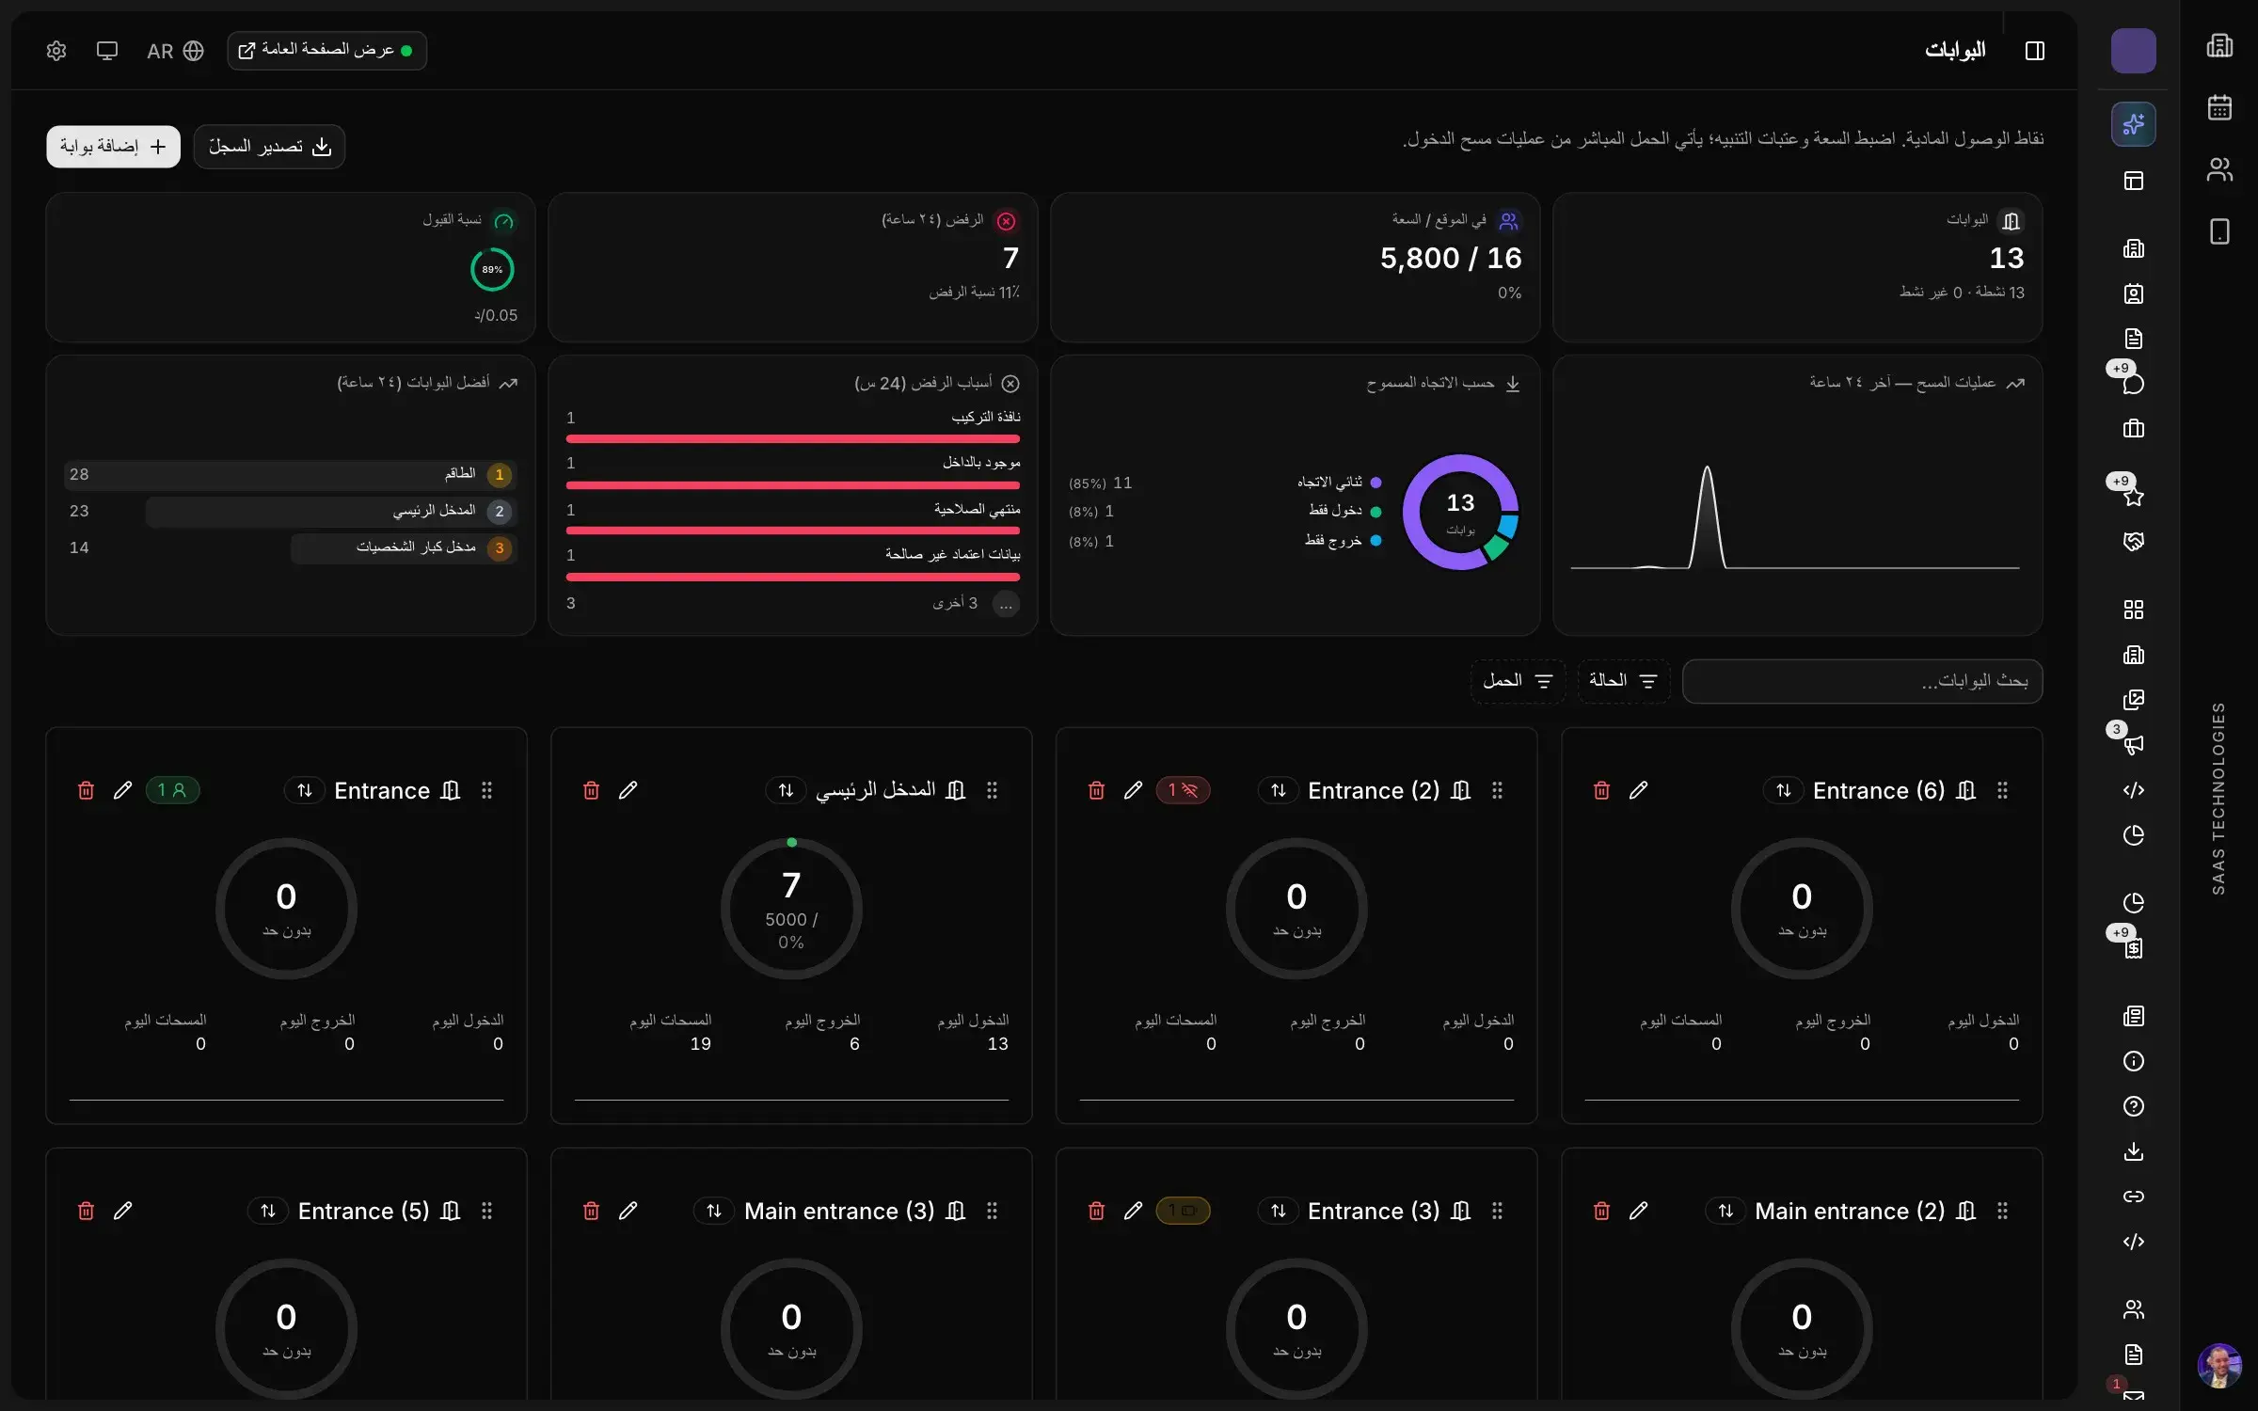
Task: Toggle direction arrows on Entrance card
Action: tap(304, 790)
